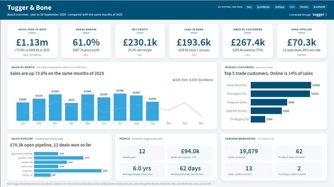Click the Contract sent pipeline bar
This screenshot has height=187, width=334.
tap(46, 166)
